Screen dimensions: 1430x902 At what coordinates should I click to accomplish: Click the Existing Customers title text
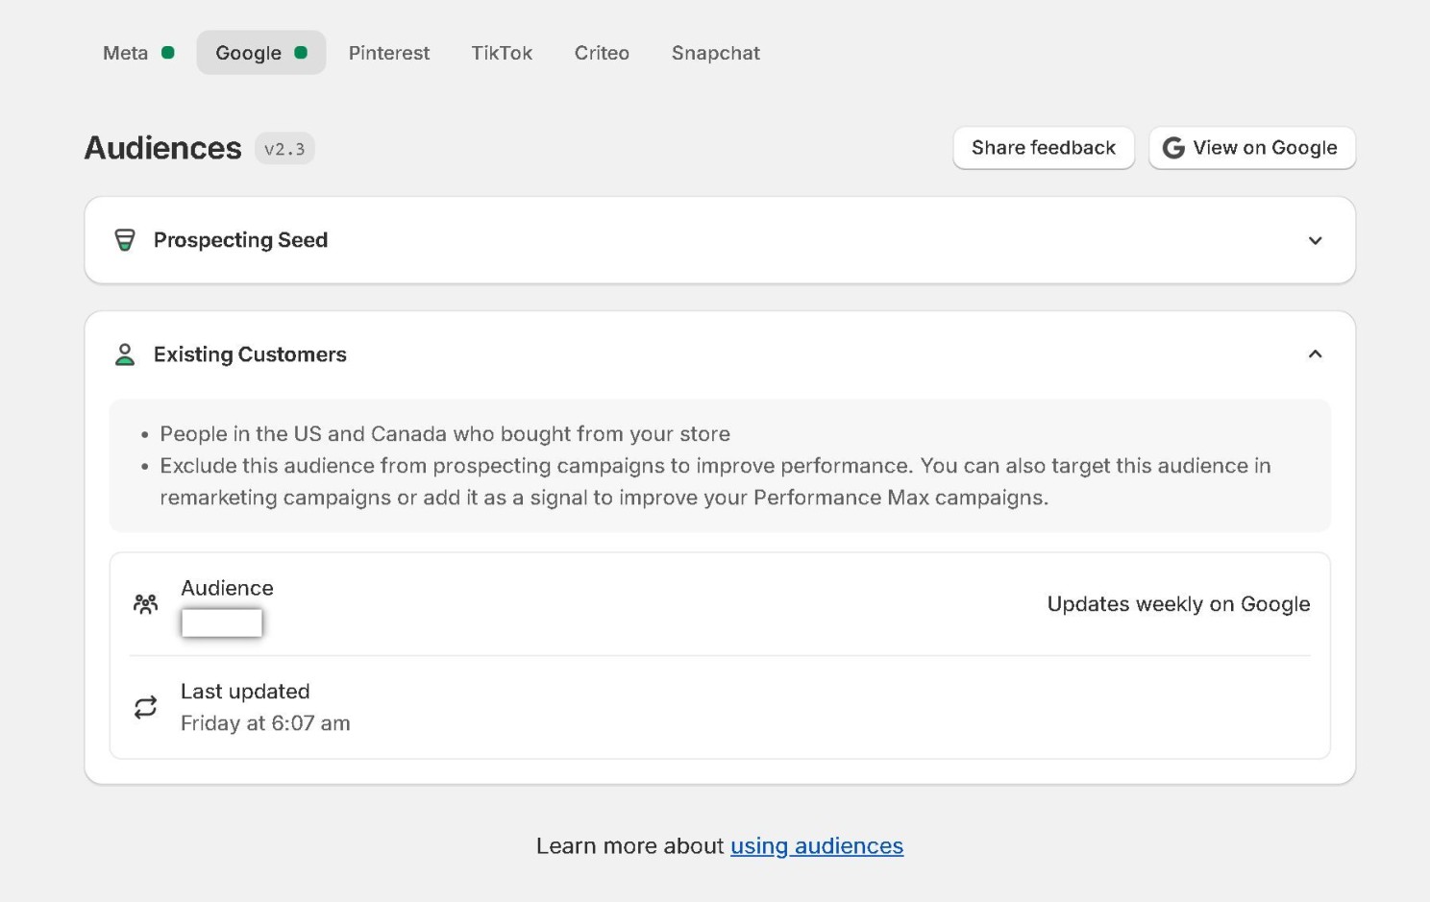coord(250,354)
